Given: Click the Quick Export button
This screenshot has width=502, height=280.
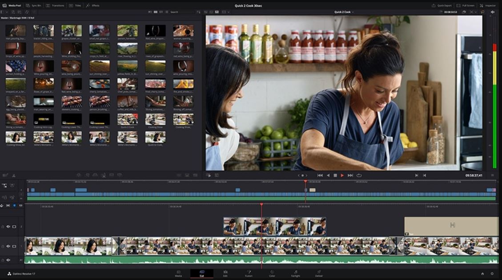Looking at the screenshot, I should (x=441, y=5).
